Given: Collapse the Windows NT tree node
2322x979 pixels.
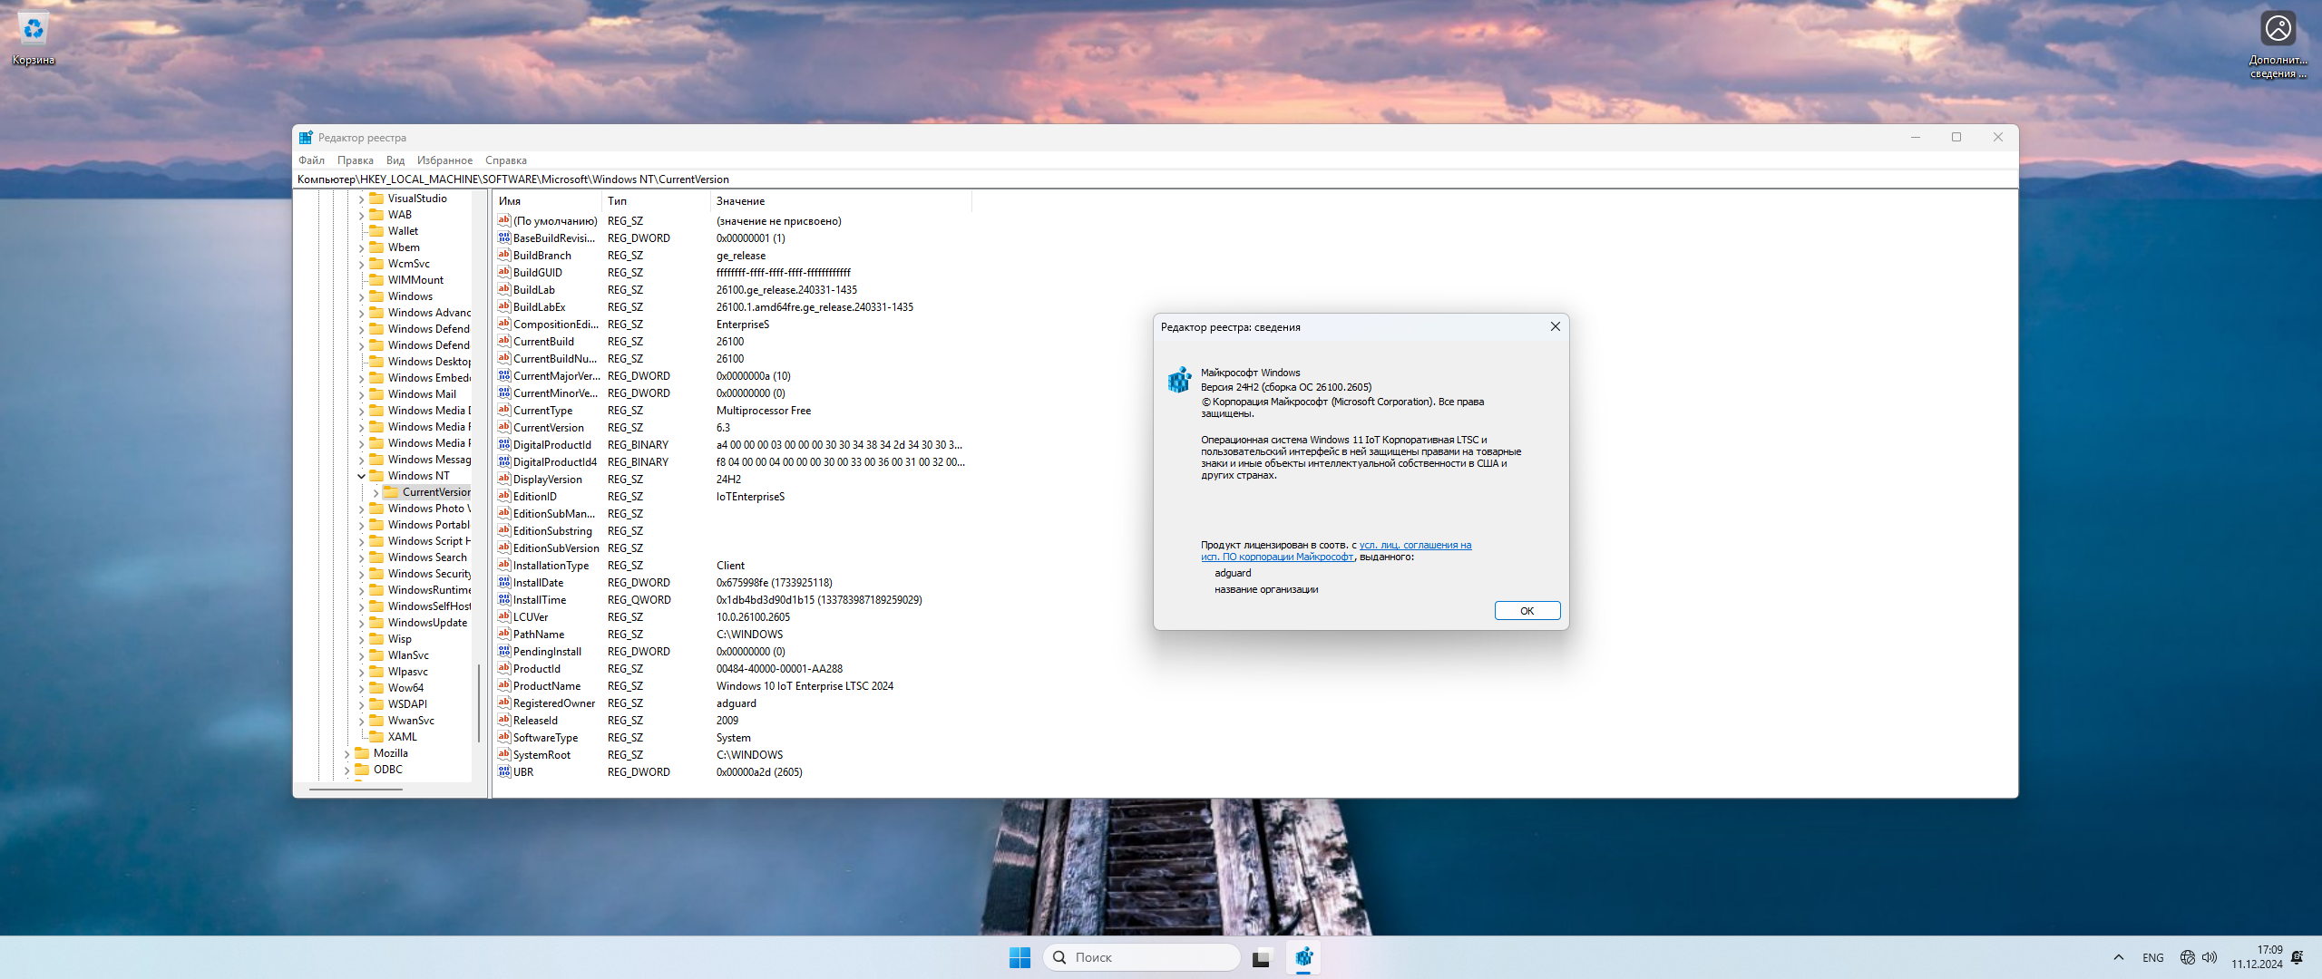Looking at the screenshot, I should coord(361,476).
